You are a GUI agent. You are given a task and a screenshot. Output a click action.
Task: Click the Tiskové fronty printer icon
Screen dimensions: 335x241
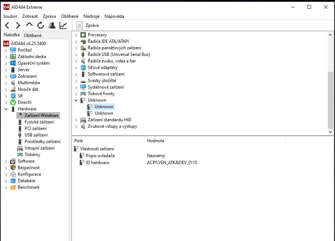tap(83, 94)
